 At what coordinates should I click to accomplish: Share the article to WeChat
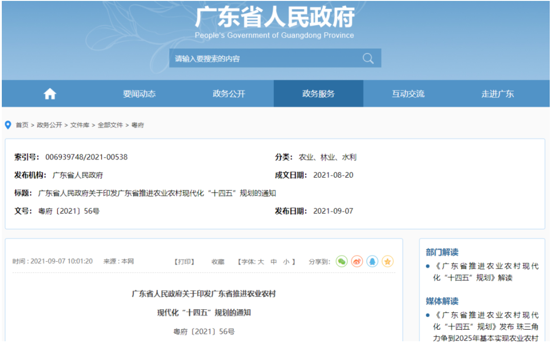342,261
